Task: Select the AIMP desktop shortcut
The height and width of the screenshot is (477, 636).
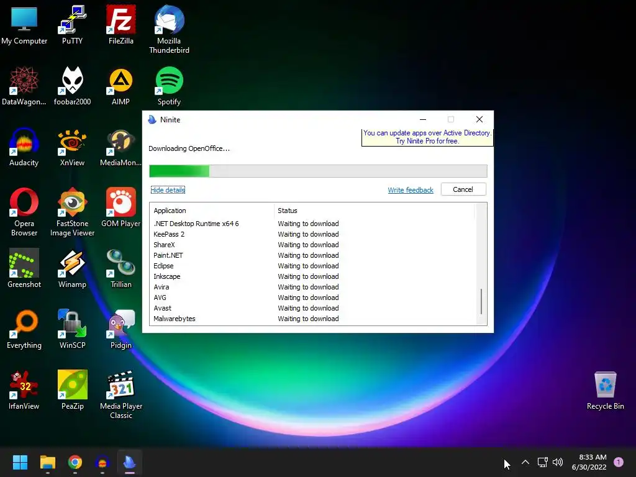Action: (x=121, y=86)
